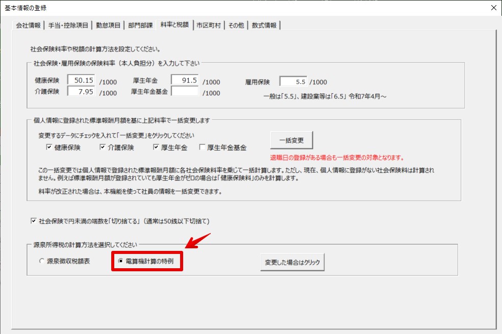Open the 市区町村 tab
Viewport: 502px width, 334px height.
(x=209, y=25)
